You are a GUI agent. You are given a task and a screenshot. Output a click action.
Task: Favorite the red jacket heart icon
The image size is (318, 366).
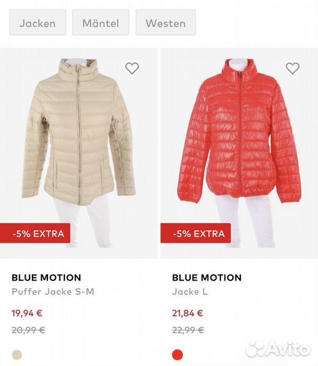pos(292,68)
